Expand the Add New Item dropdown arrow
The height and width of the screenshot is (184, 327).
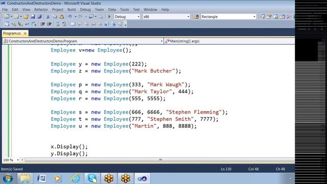[x=21, y=17]
